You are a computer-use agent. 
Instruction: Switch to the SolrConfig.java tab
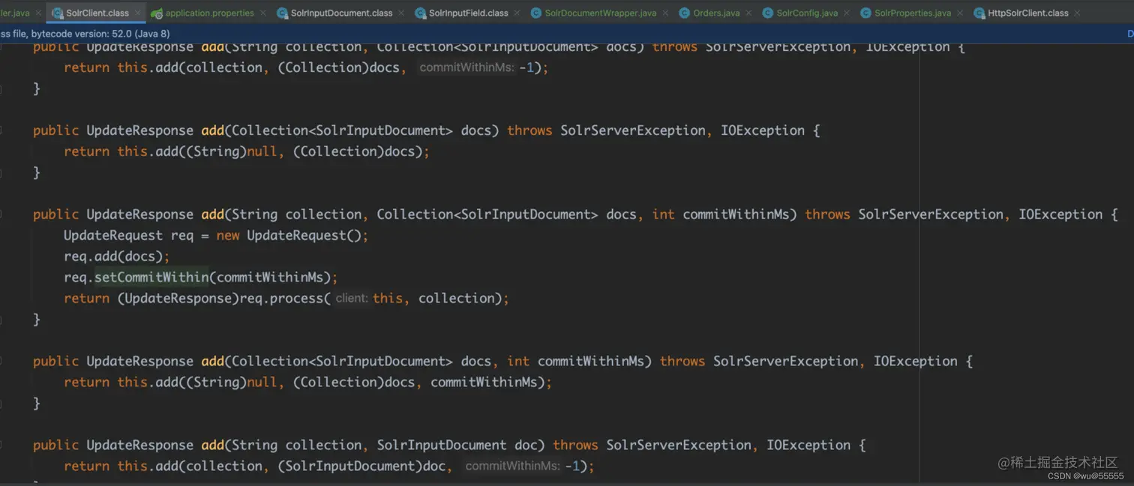[807, 13]
